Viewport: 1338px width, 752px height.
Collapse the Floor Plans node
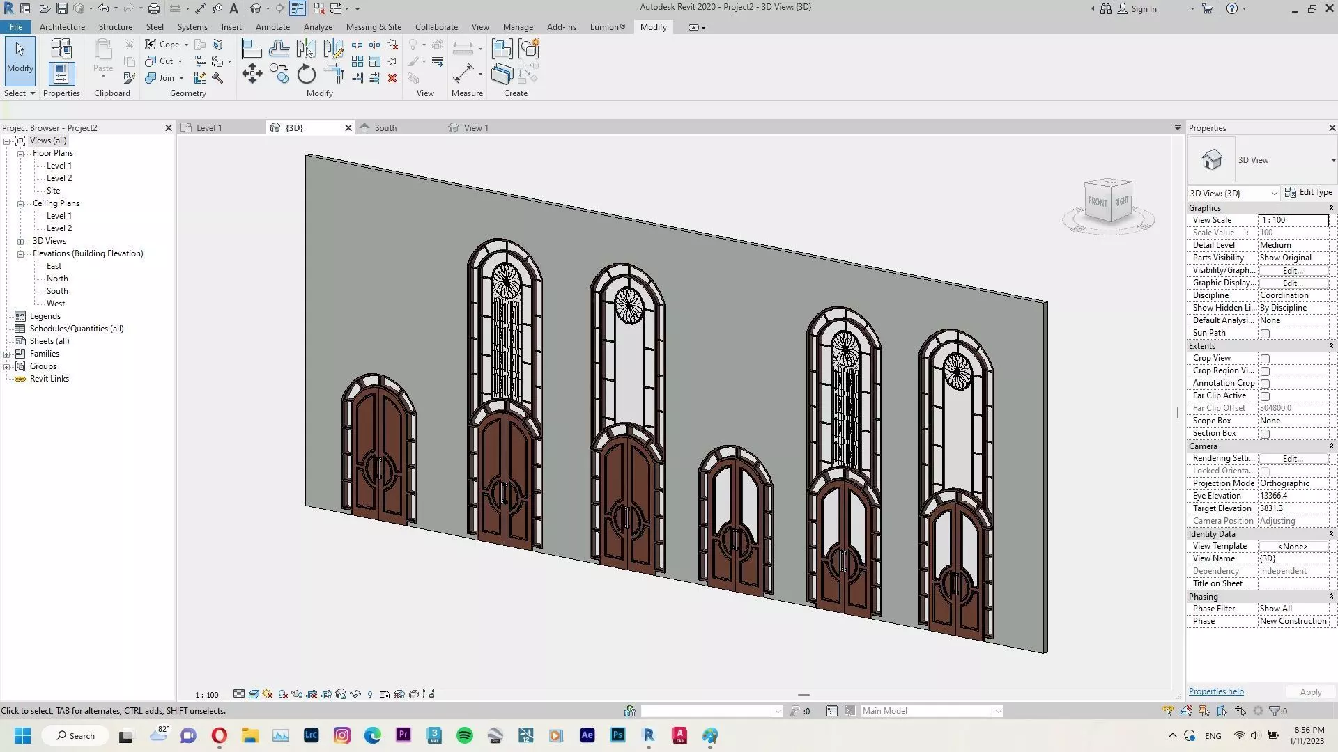(x=21, y=153)
